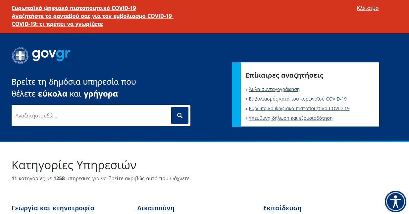Open the accessibility widget icon
409x214 pixels.
pyautogui.click(x=395, y=201)
